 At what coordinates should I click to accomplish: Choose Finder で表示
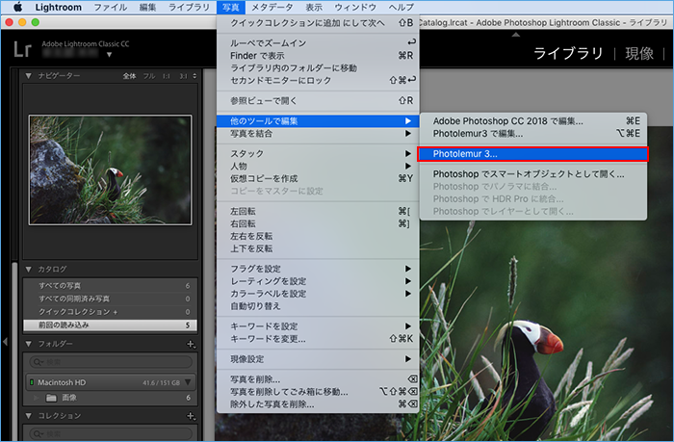[318, 56]
